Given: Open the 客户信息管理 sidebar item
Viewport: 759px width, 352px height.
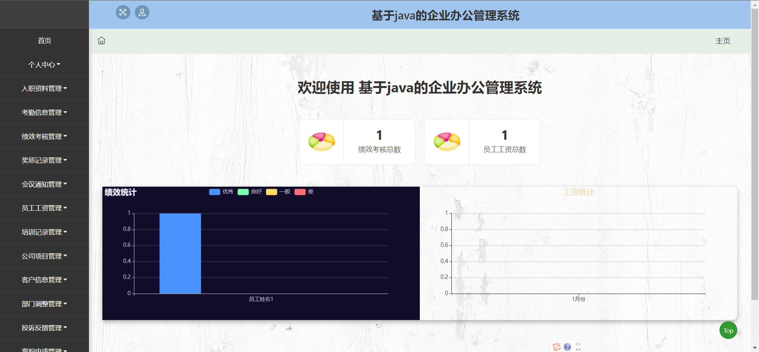Looking at the screenshot, I should point(44,280).
